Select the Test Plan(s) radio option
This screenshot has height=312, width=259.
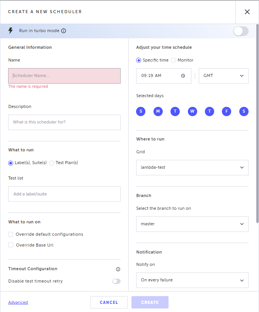pos(52,163)
